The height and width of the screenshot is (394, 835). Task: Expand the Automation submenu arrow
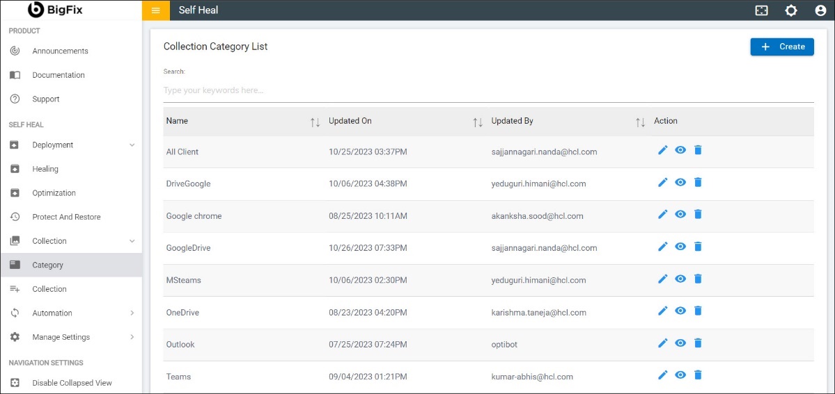tap(132, 313)
